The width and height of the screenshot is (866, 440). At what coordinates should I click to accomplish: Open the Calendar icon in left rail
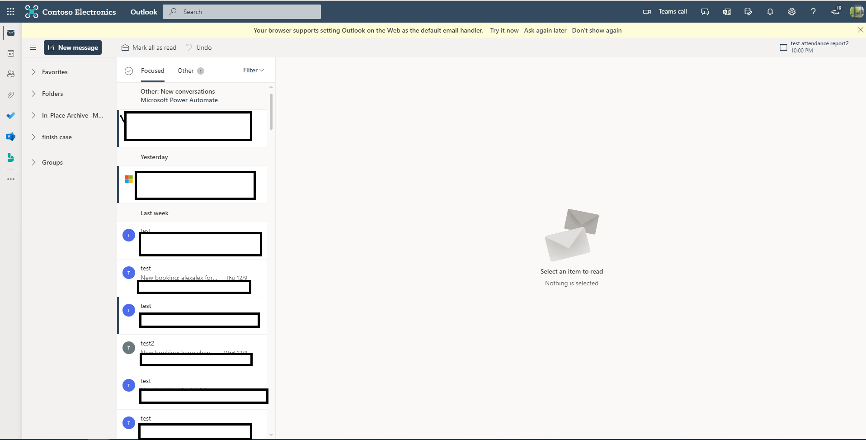pyautogui.click(x=11, y=53)
